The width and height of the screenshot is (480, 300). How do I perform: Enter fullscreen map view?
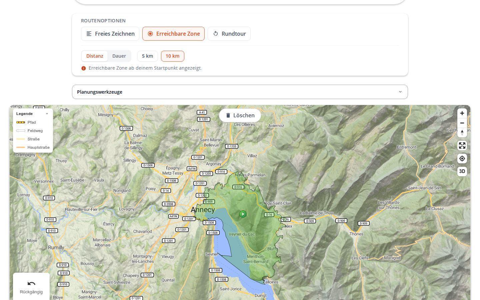click(462, 146)
